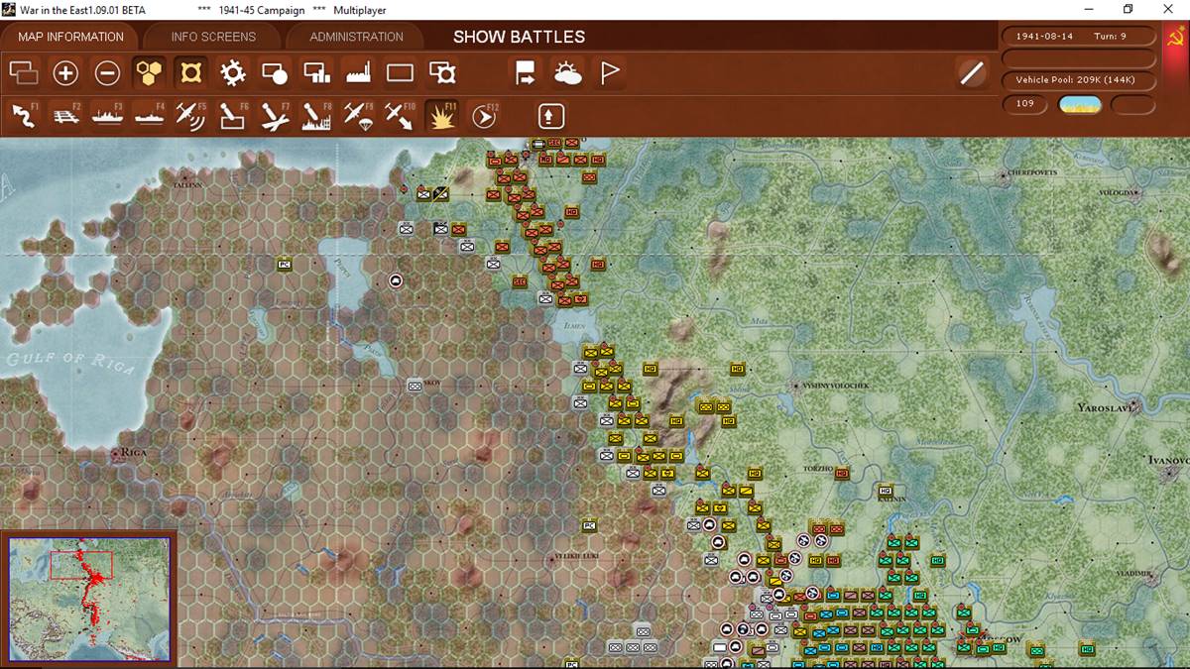Click the up-arrow box toolbar icon

point(551,116)
